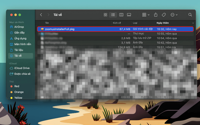Click the Tài về window title

click(58, 15)
